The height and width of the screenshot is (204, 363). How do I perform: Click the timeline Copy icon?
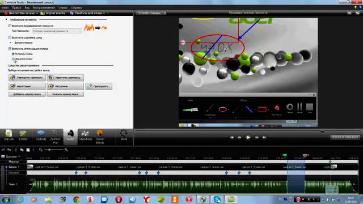(22, 150)
